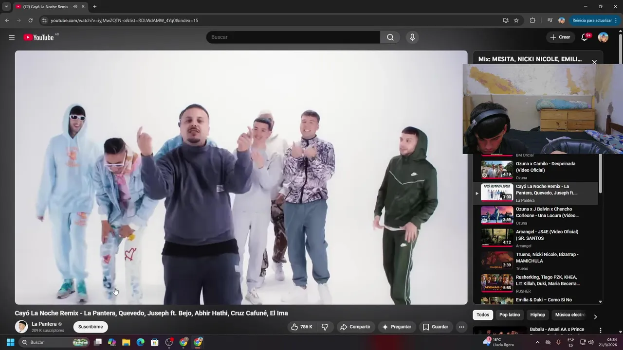Click the address bar URL
The width and height of the screenshot is (623, 350).
[125, 20]
